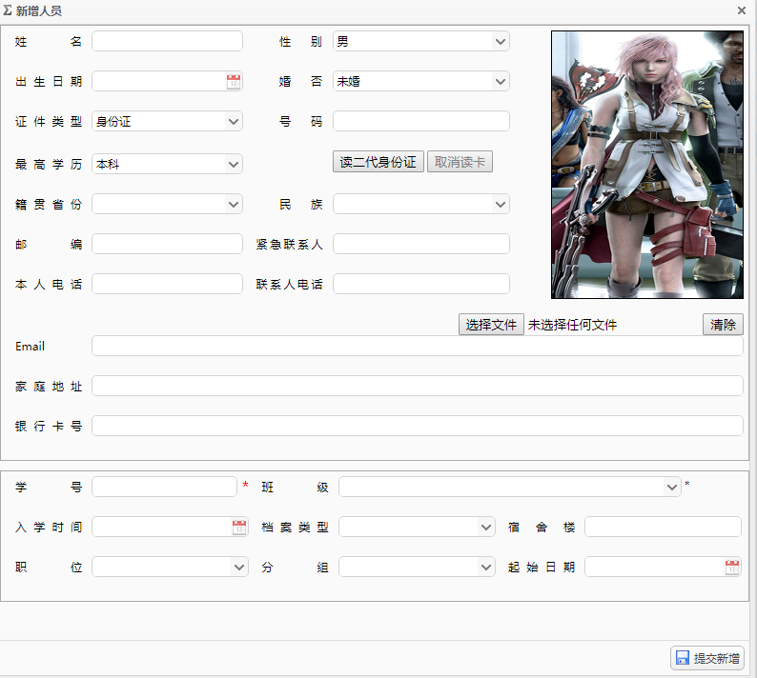This screenshot has width=757, height=678.
Task: Click the 姓名 input field
Action: 167,42
